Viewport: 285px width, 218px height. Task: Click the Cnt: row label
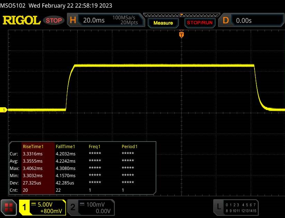coord(14,190)
